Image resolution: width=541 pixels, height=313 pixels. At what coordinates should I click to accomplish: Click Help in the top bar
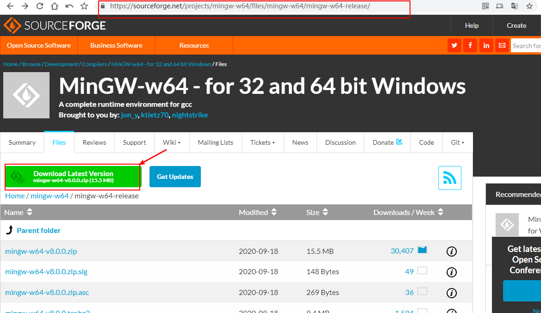(472, 25)
